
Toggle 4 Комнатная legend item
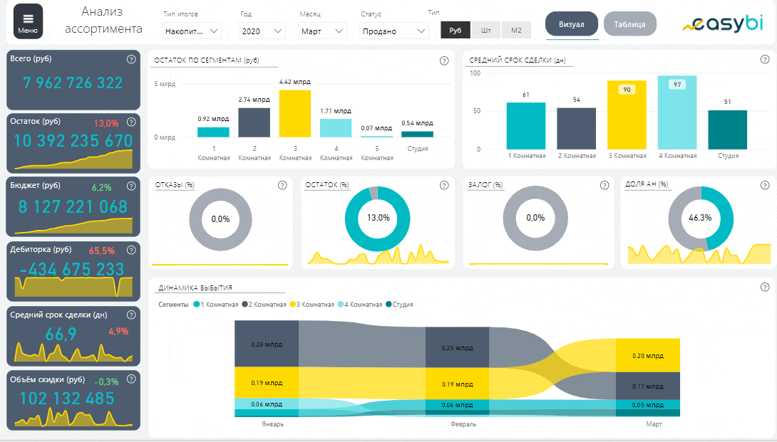[x=360, y=305]
